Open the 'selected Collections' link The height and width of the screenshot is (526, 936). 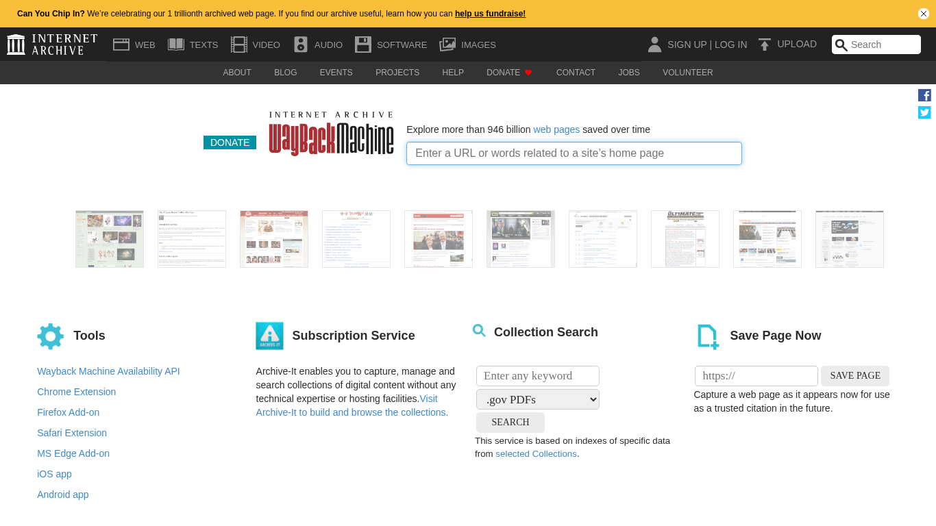(536, 454)
